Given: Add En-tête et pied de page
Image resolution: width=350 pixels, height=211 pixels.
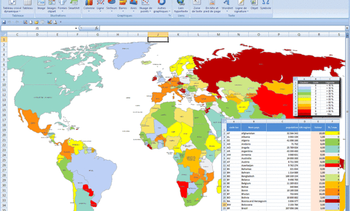Looking at the screenshot, I should [212, 6].
